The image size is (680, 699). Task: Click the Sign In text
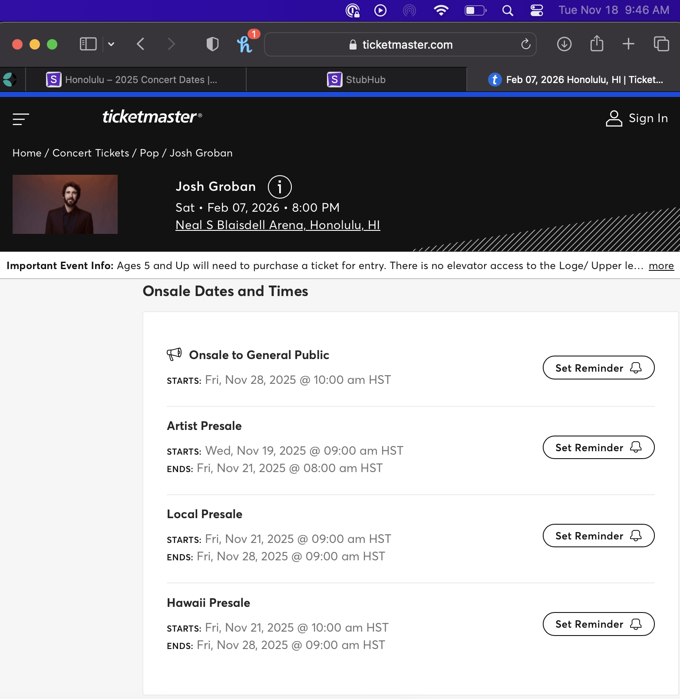(648, 118)
